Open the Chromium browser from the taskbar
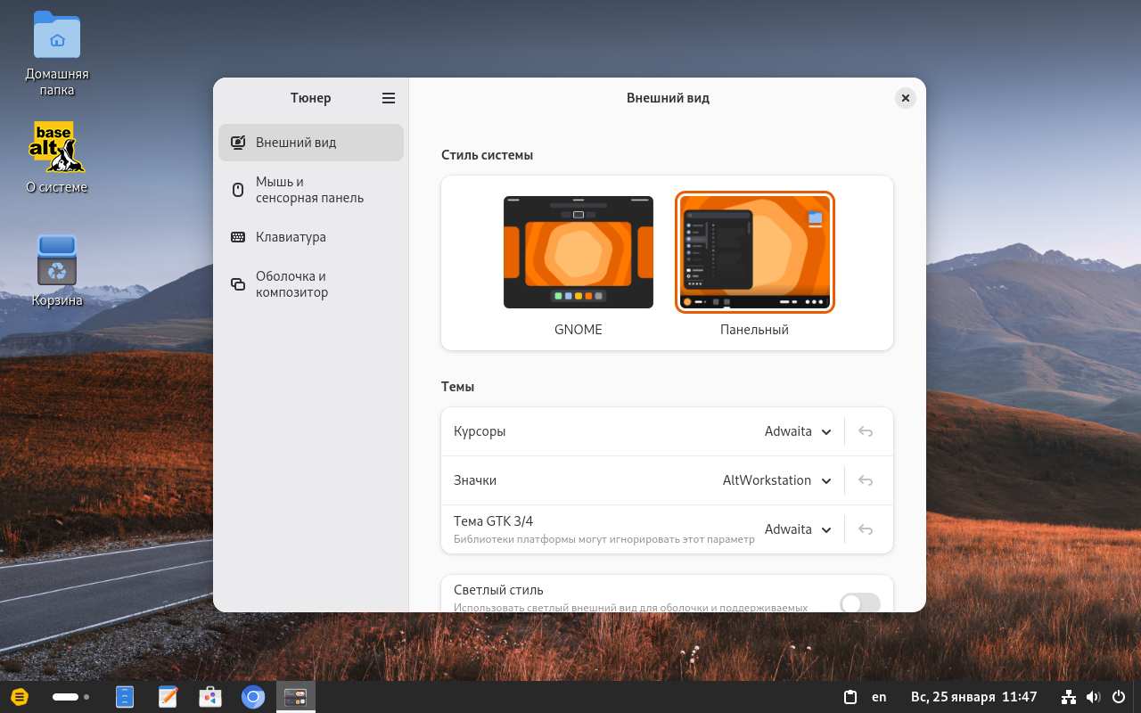The image size is (1141, 713). pyautogui.click(x=253, y=697)
